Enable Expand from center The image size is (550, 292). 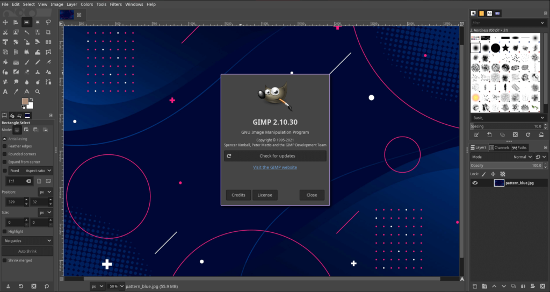click(4, 162)
